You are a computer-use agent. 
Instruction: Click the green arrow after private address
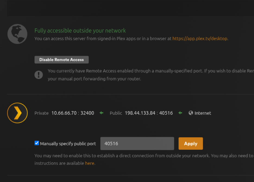click(101, 113)
